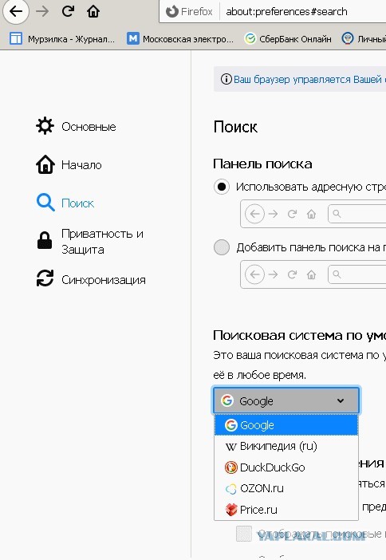
Task: Click the sync arrows icon for Синхронизация
Action: (x=45, y=278)
